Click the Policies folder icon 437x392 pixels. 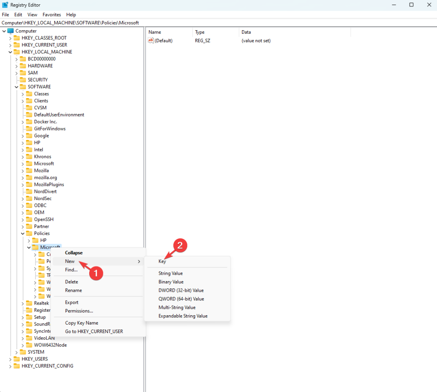click(x=29, y=233)
